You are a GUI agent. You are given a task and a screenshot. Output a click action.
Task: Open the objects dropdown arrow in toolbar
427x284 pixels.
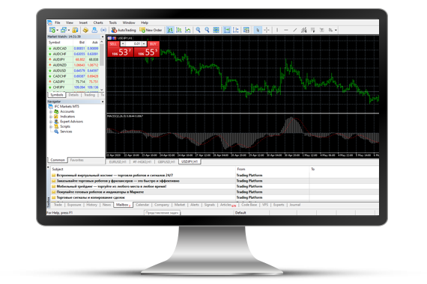click(x=336, y=30)
